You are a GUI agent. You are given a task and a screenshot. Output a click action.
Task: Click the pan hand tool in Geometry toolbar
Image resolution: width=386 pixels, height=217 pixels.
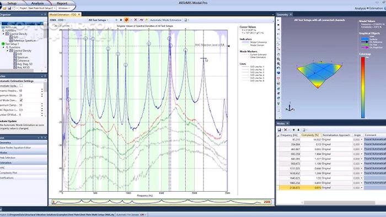click(x=278, y=55)
